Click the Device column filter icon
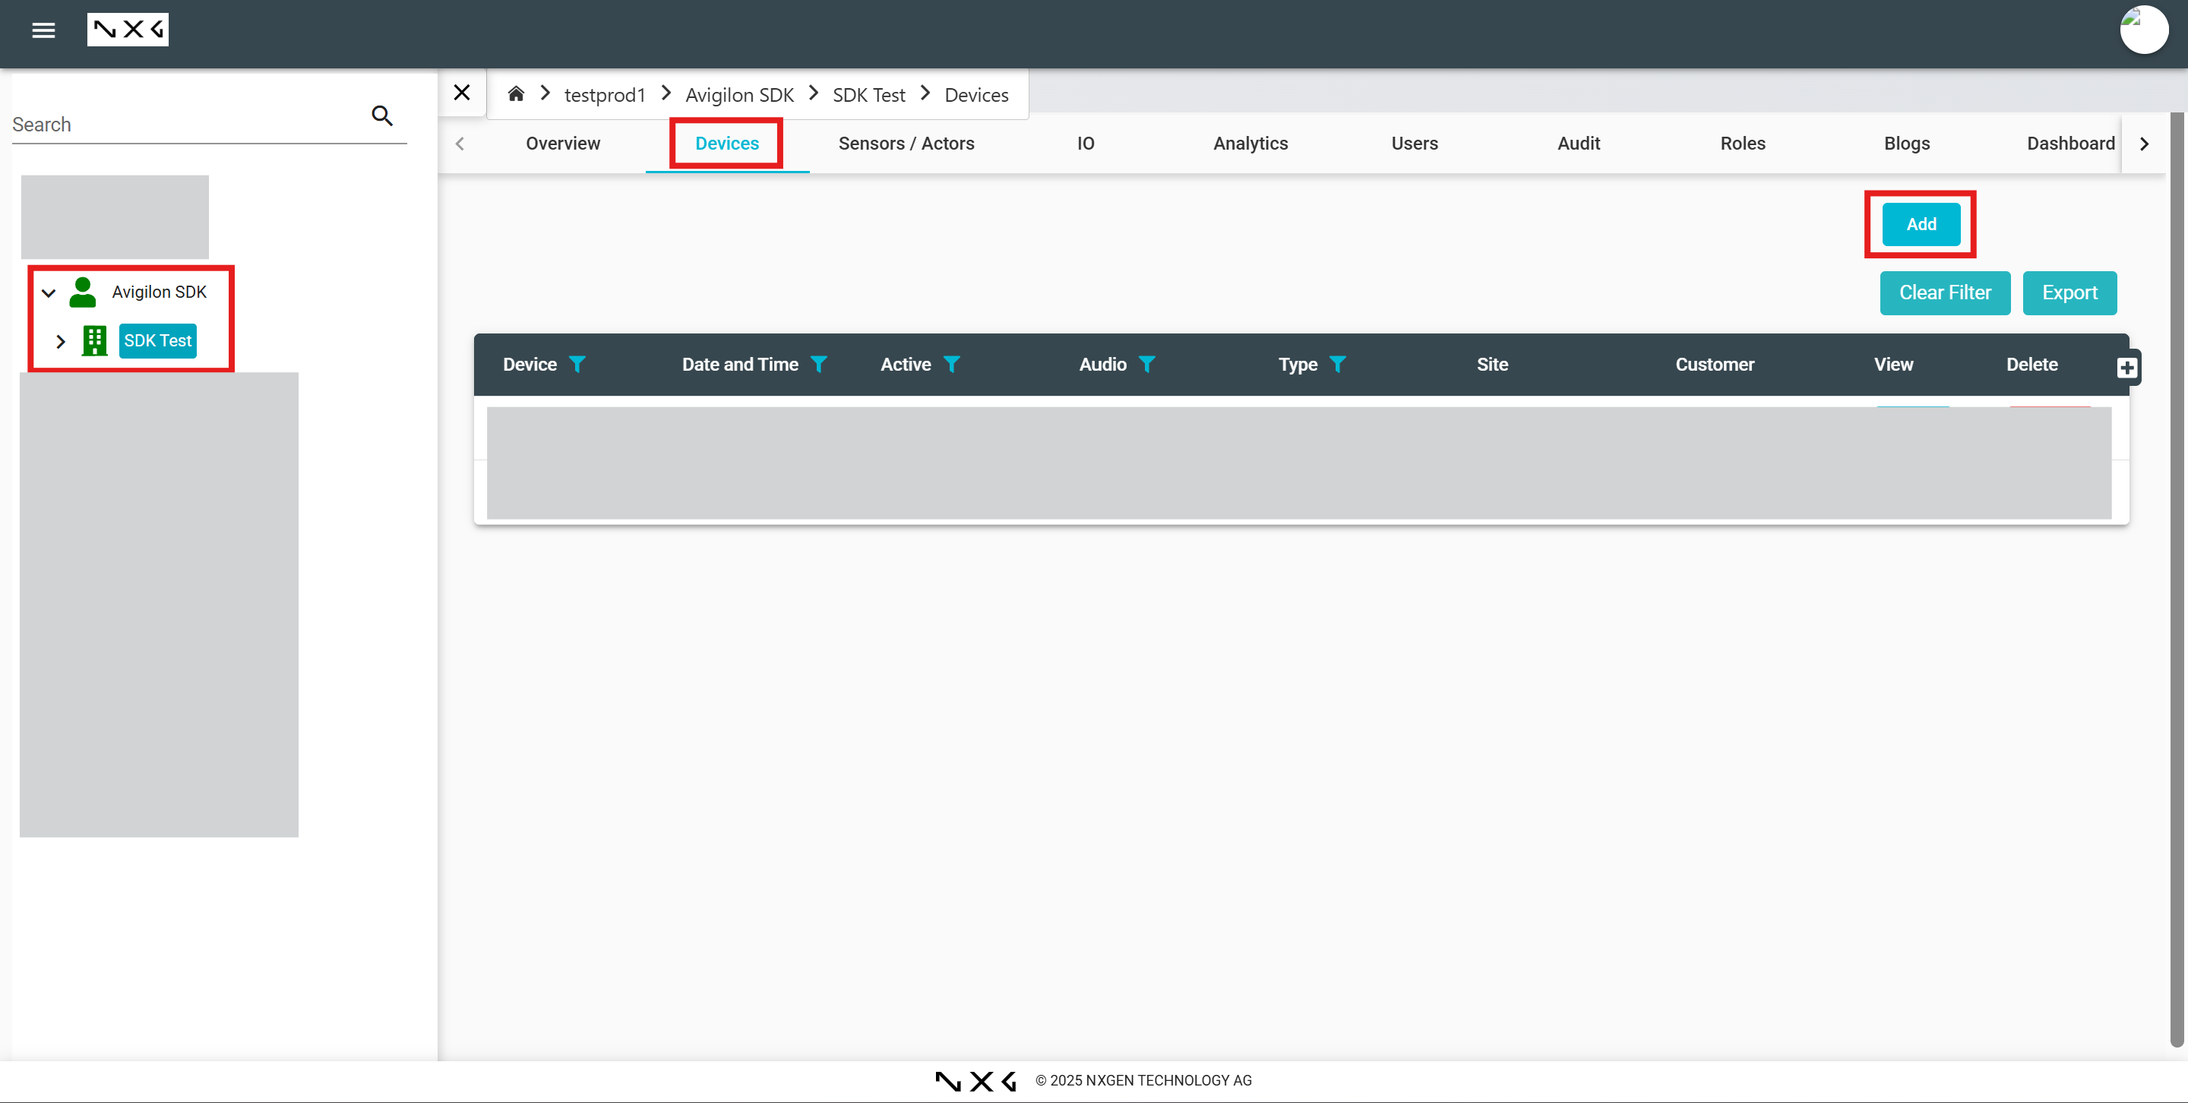Screen dimensions: 2188x1103 coord(577,365)
